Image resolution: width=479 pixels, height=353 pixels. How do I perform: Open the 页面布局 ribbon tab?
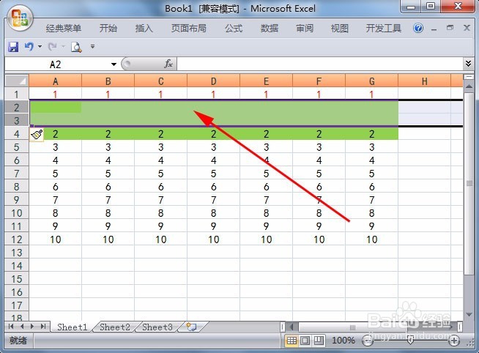[188, 29]
